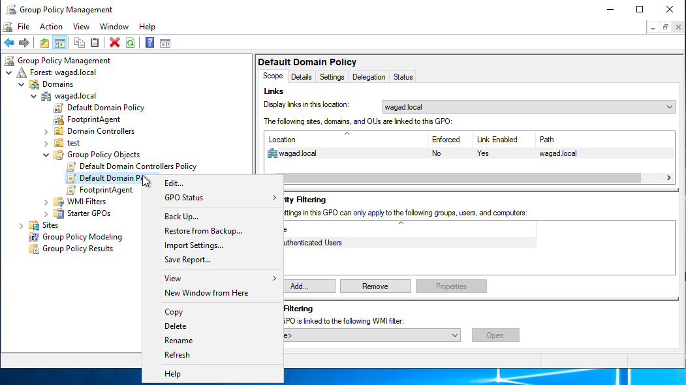Open the Delegation tab

coord(369,77)
